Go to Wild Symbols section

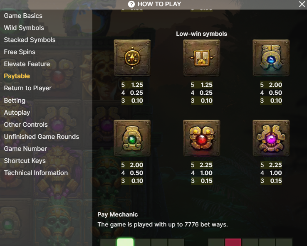pyautogui.click(x=24, y=28)
